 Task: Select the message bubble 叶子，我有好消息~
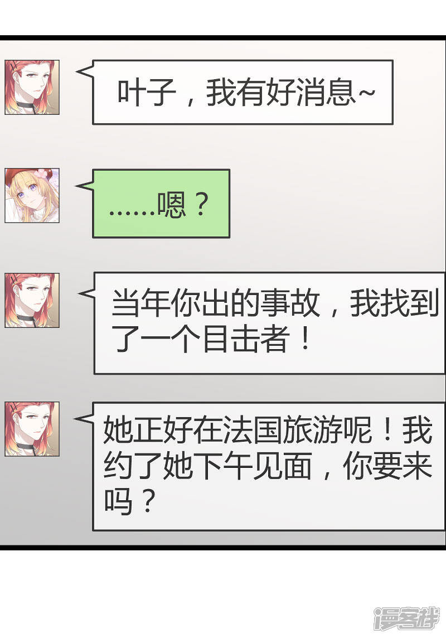(243, 93)
